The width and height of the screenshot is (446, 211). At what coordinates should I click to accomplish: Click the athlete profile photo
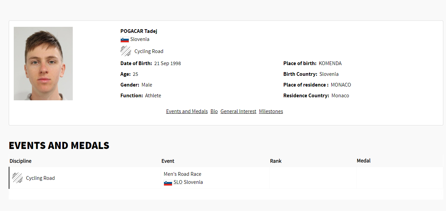[43, 63]
